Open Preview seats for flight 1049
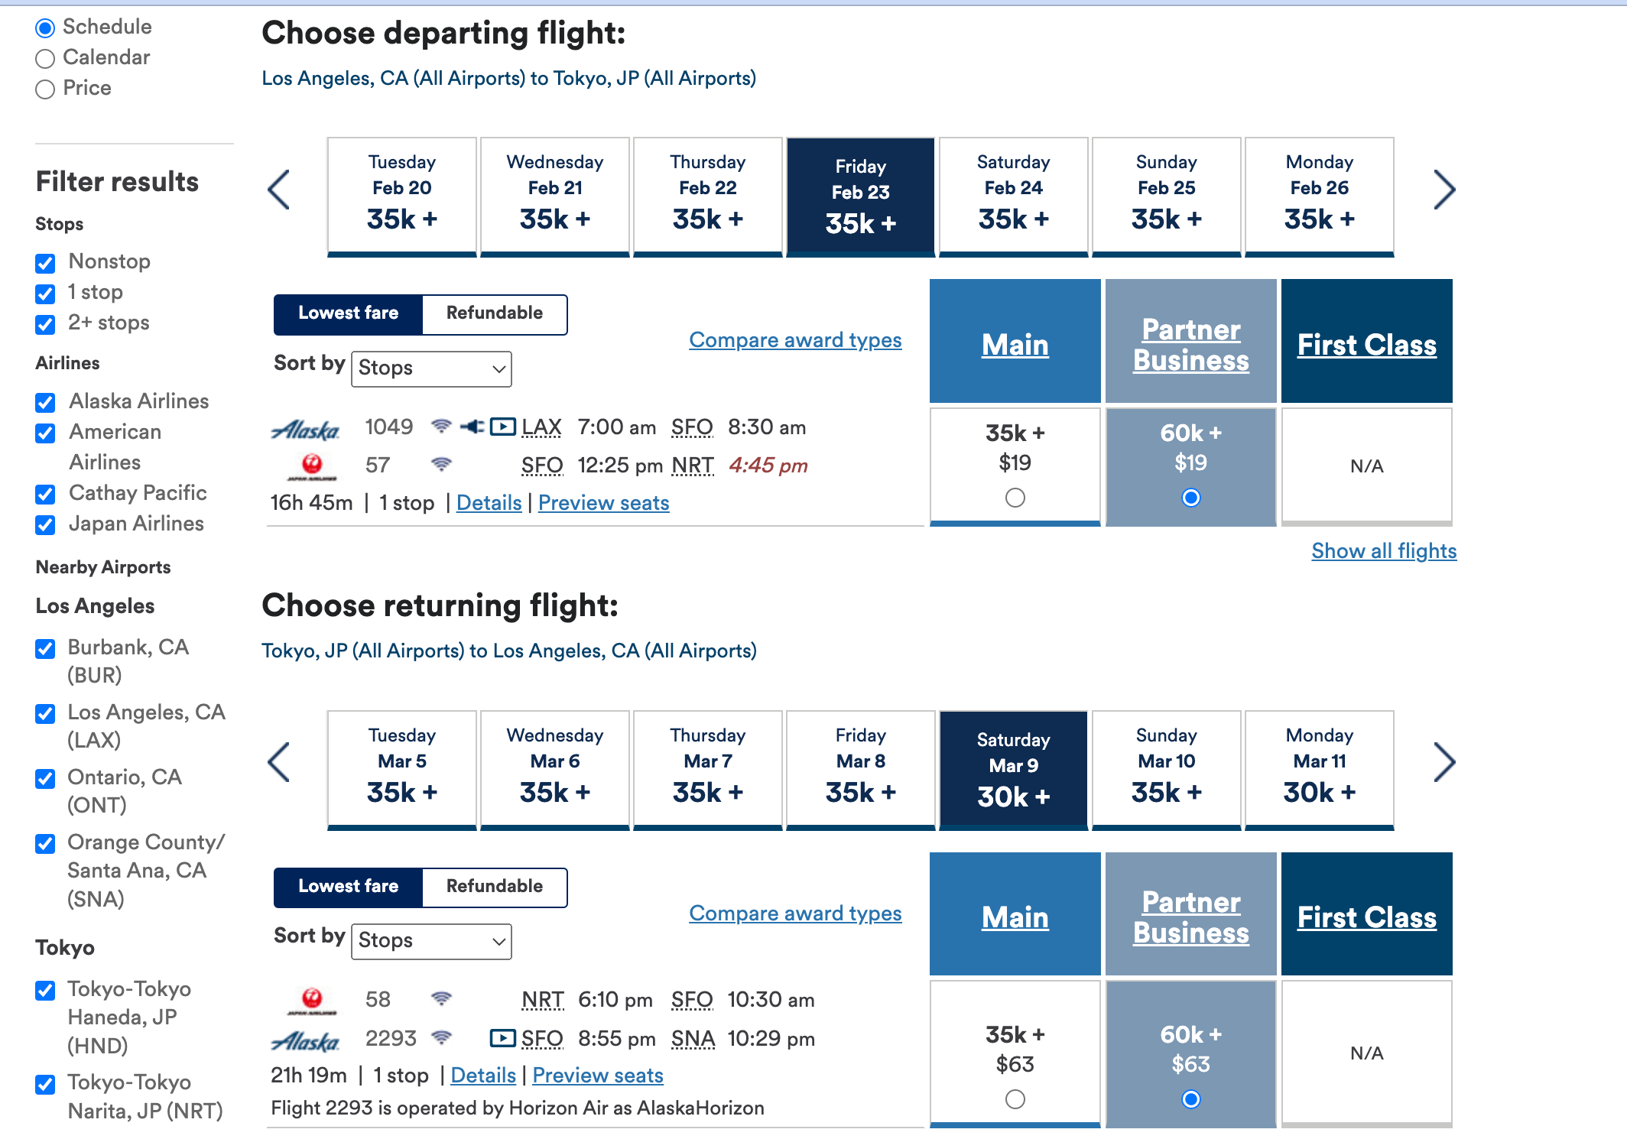 pos(603,502)
